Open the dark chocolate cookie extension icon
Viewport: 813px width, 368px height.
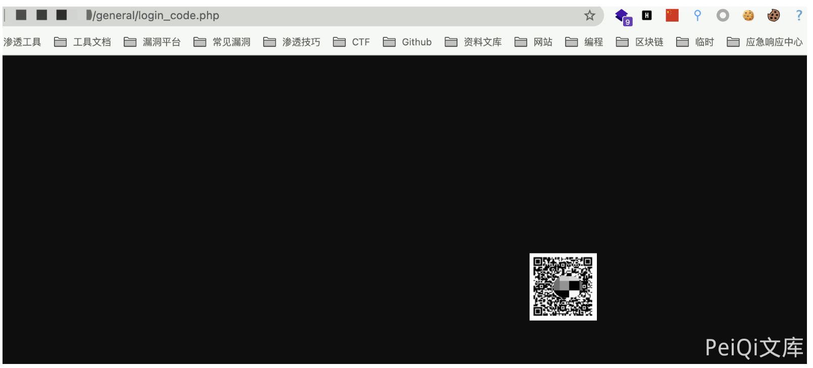tap(773, 16)
